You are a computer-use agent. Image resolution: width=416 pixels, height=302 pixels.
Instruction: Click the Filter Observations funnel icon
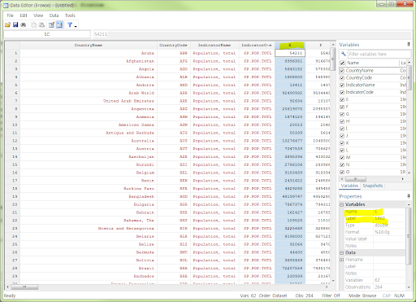(70, 25)
